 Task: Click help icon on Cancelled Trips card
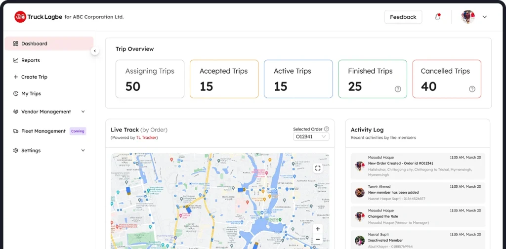tap(472, 89)
